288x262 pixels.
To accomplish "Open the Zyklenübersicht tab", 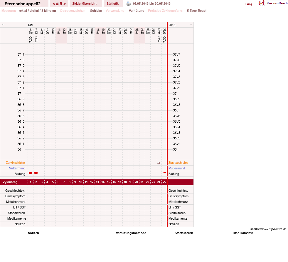I will point(85,4).
